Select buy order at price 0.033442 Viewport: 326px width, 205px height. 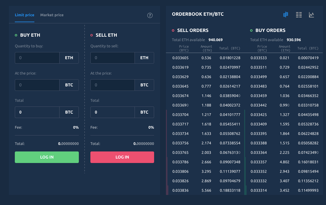[x=284, y=105]
